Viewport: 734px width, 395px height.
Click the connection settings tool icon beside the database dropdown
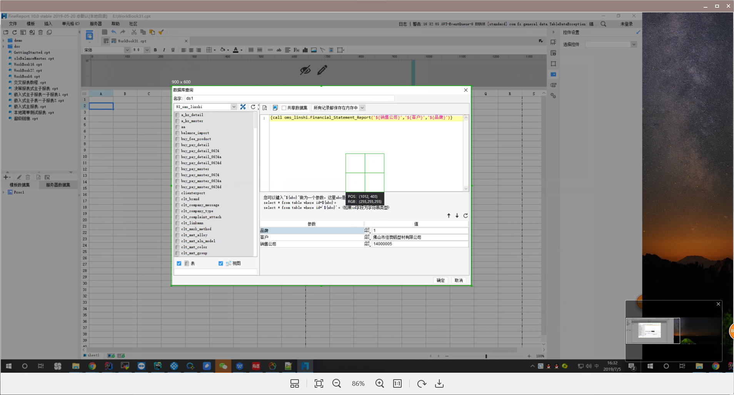243,107
